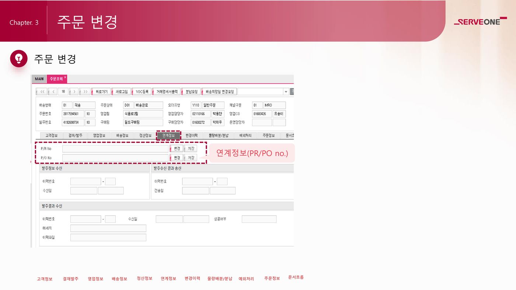This screenshot has height=290, width=516.
Task: Select the 변경이력 tab
Action: (192, 136)
